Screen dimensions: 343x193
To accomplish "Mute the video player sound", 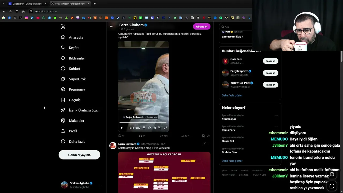I will (x=150, y=128).
